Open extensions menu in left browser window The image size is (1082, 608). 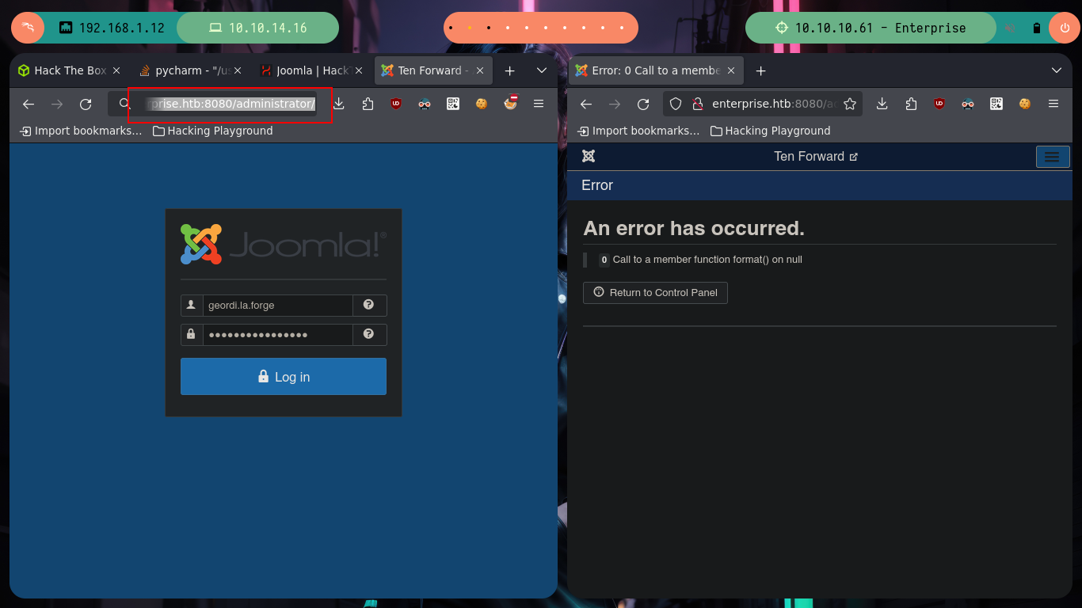click(368, 104)
